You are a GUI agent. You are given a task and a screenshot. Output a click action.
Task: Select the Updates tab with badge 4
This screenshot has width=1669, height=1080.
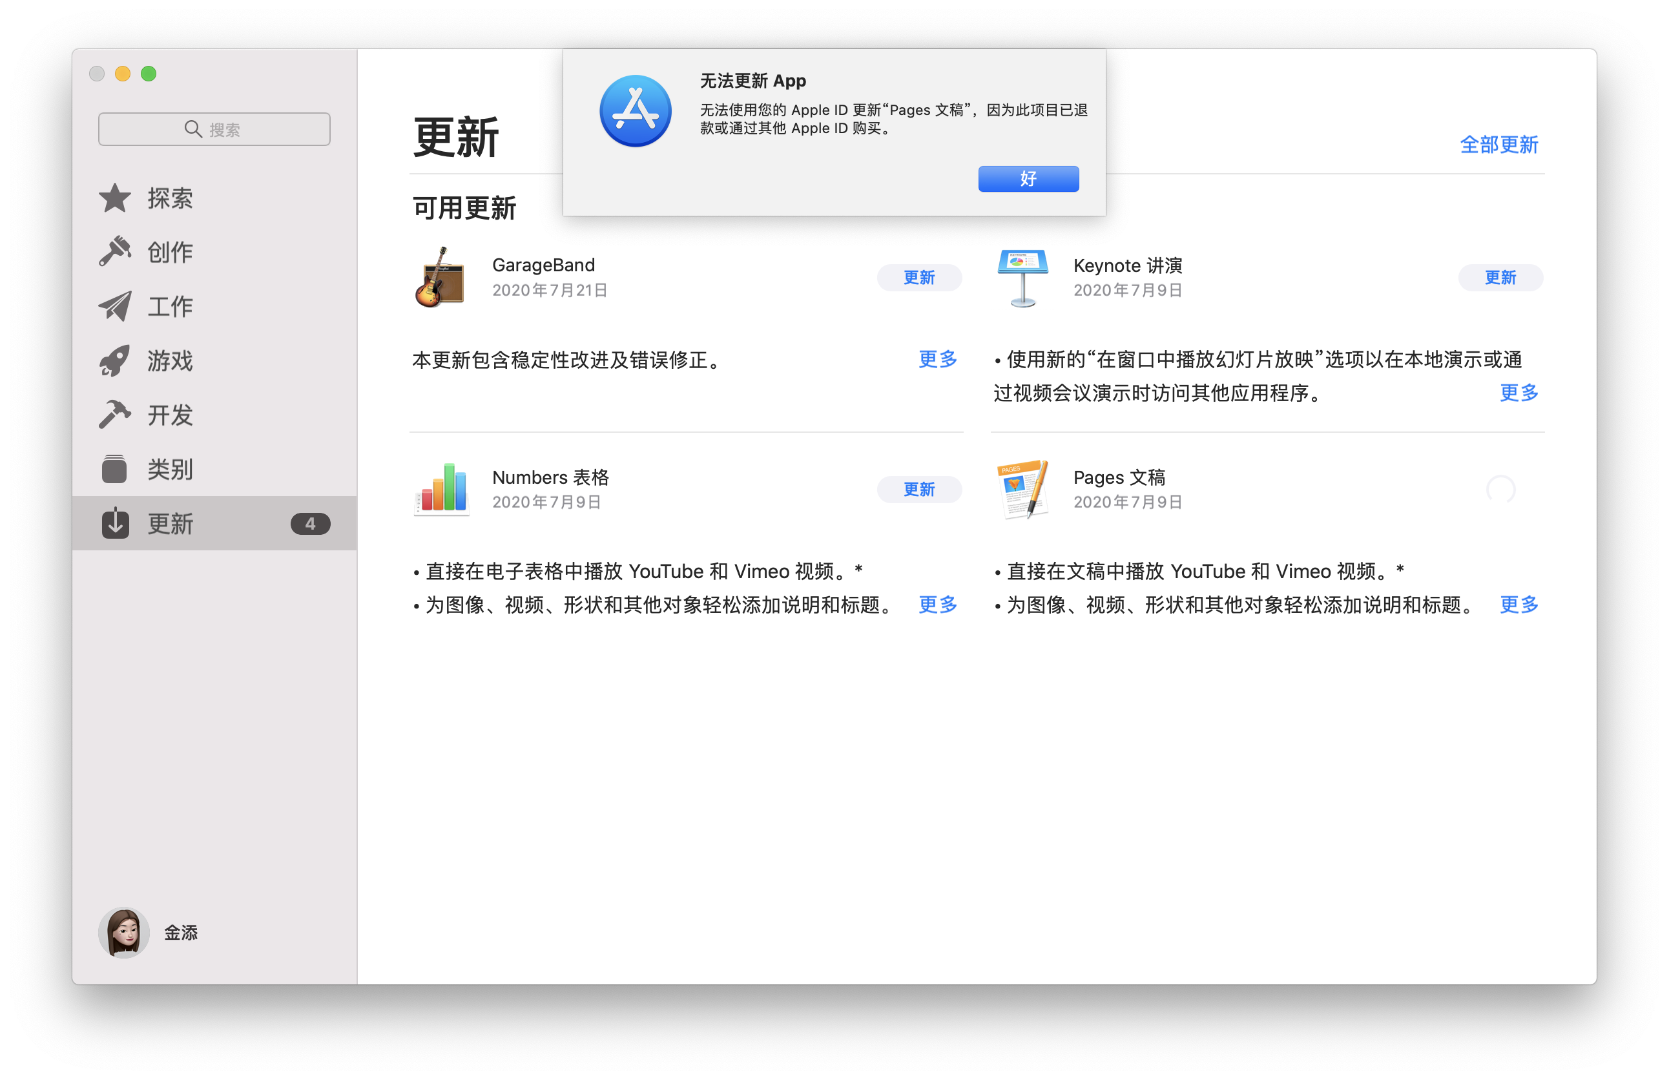pyautogui.click(x=214, y=523)
